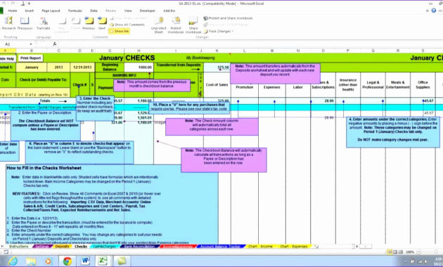Select the Office Supplies column header
This screenshot has width=443, height=267.
point(423,85)
